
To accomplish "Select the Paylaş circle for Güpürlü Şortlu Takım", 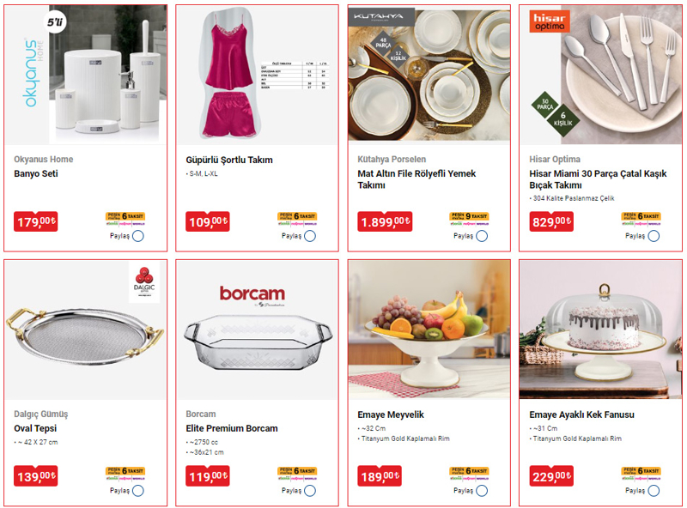I will point(310,236).
